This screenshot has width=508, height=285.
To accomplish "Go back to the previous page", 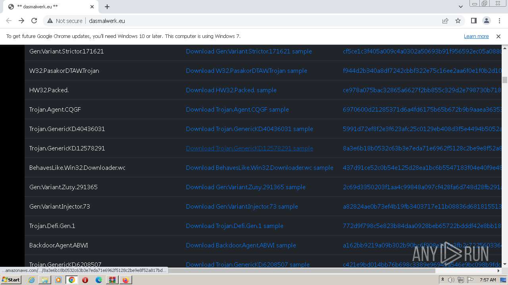I will [9, 21].
